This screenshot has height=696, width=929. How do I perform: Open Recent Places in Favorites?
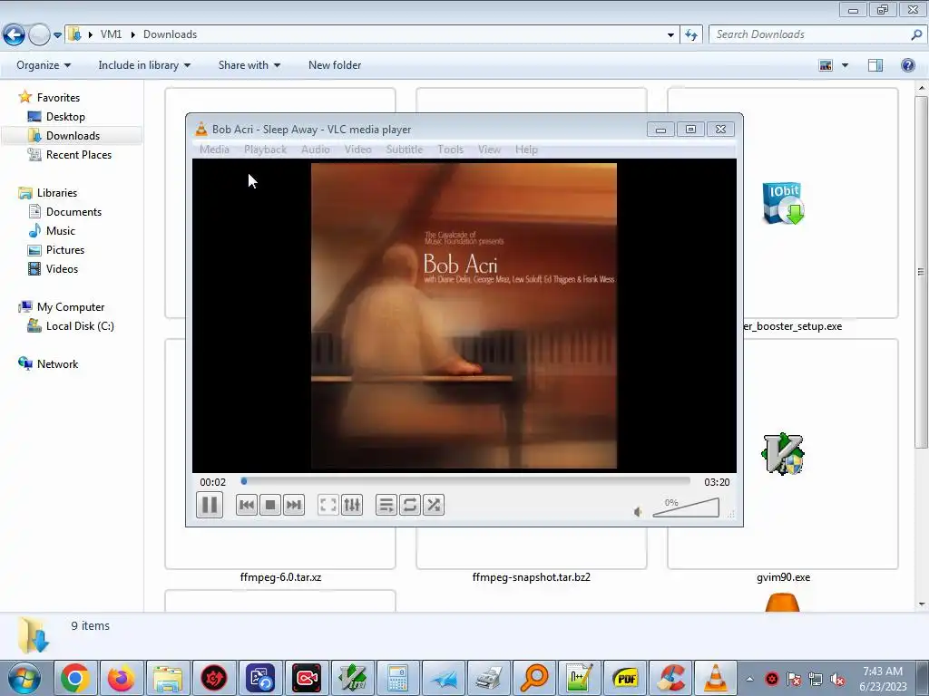[x=79, y=154]
